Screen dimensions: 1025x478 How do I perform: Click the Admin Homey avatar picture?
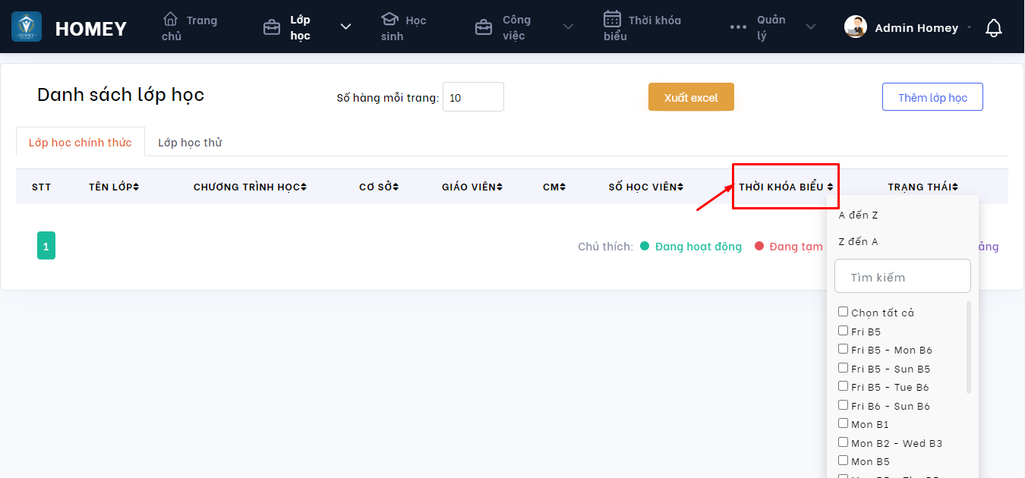[856, 27]
